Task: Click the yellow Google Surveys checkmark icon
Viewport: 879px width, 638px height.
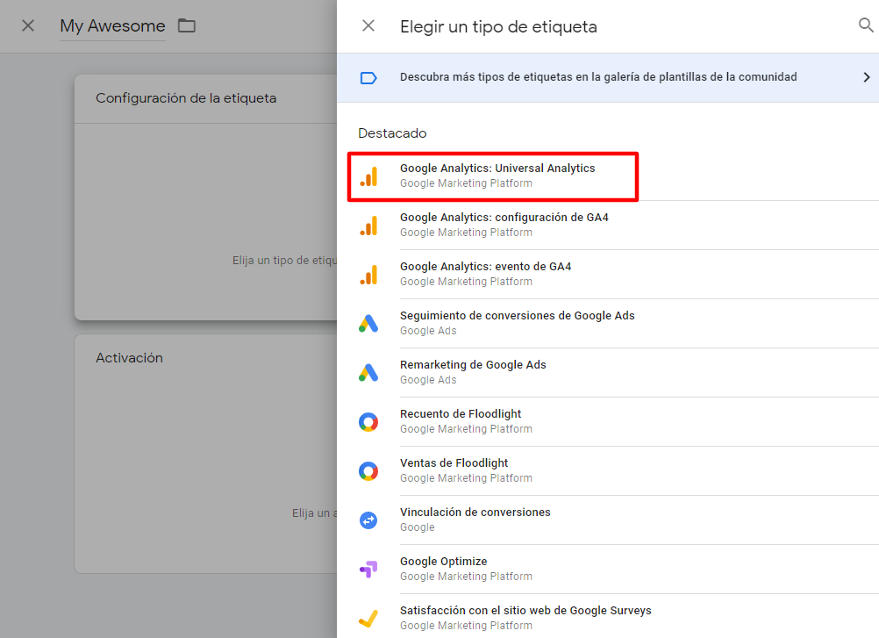Action: click(x=368, y=619)
